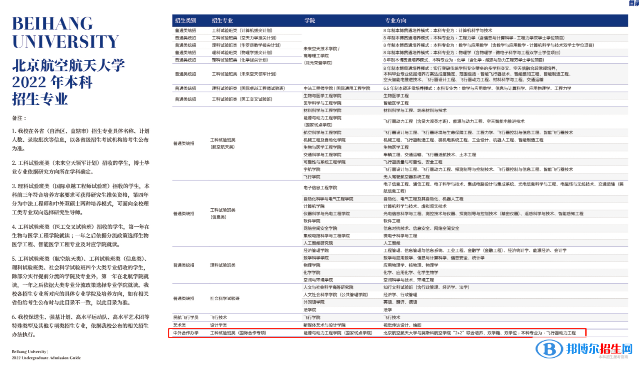The image size is (639, 366).
Task: Select the 学院 column header
Action: 310,20
